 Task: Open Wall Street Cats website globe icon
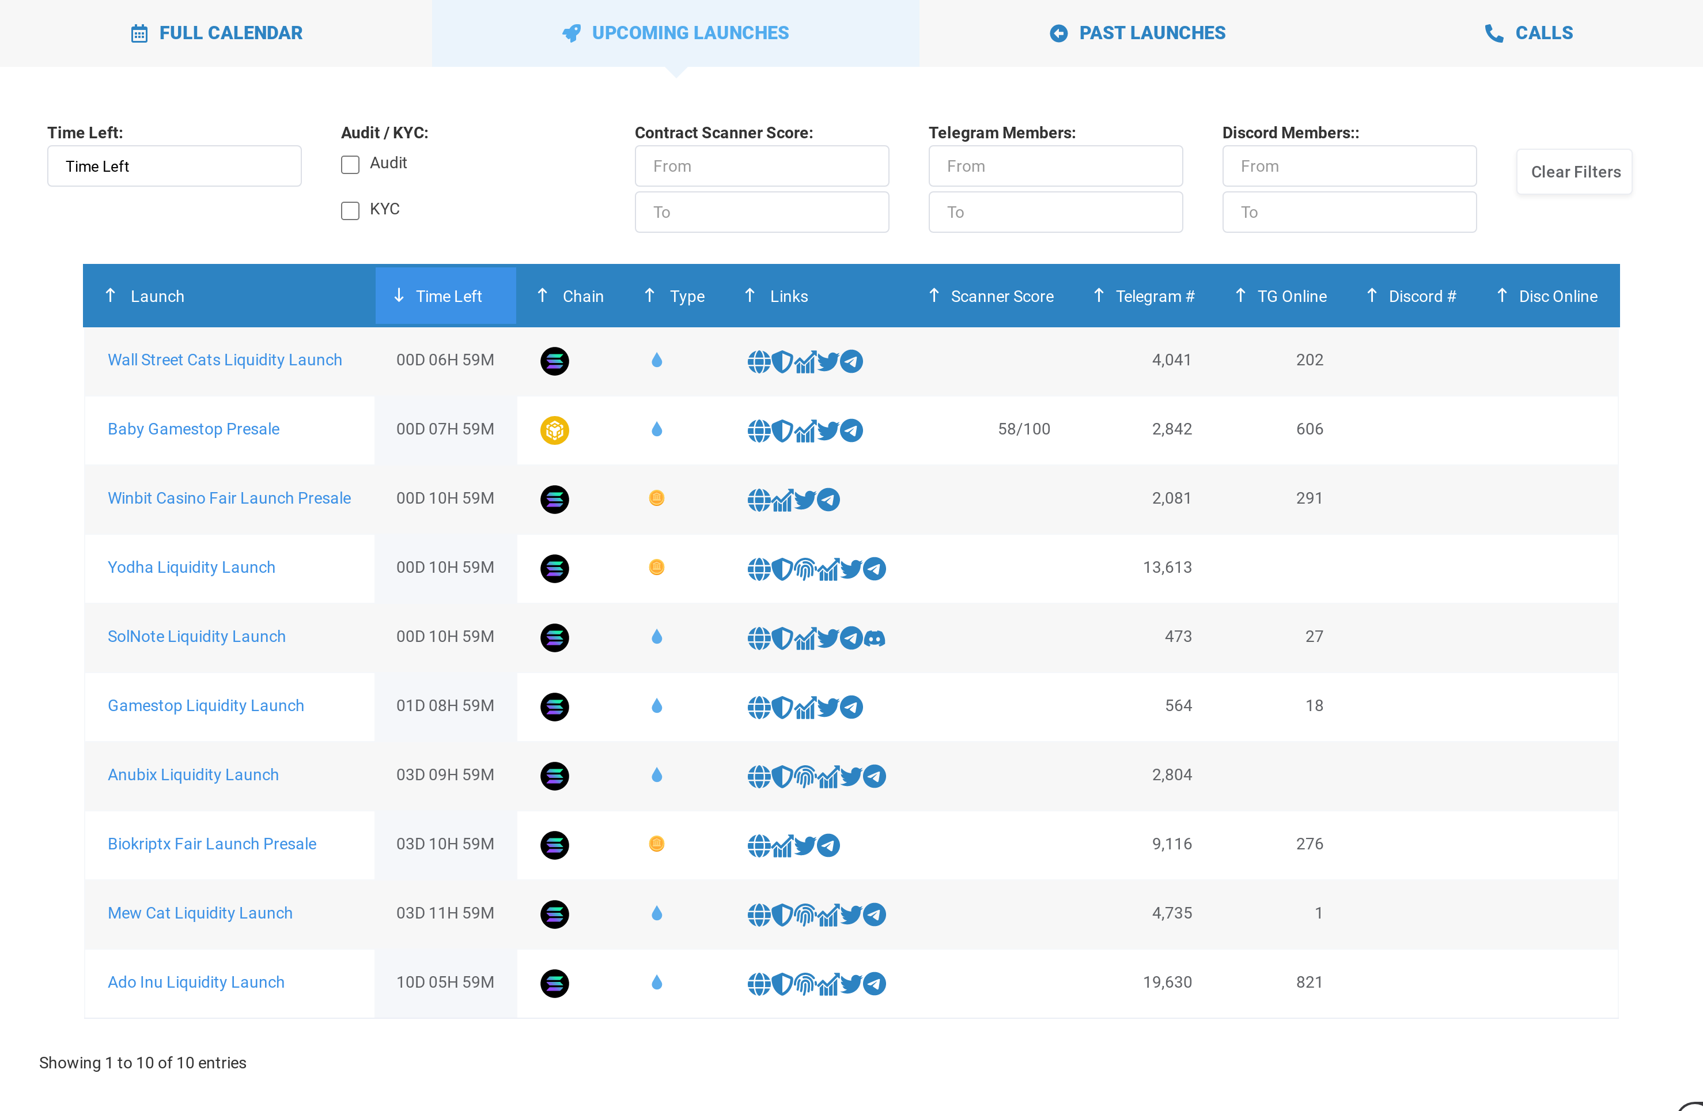click(x=759, y=361)
